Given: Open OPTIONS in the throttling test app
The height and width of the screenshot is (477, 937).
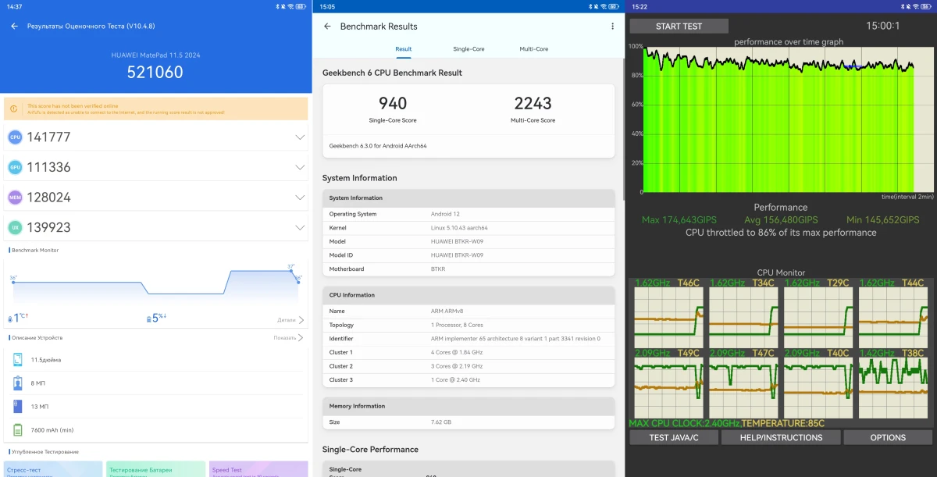Looking at the screenshot, I should pos(889,437).
